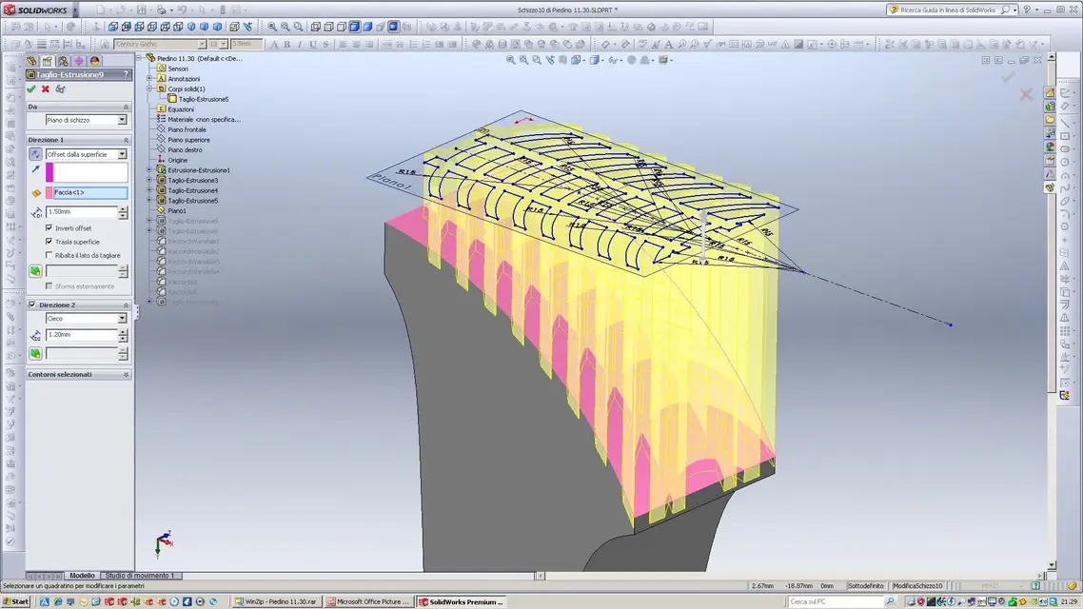Viewport: 1083px width, 609px height.
Task: Switch to the 'Studio di movimento 1' tab
Action: click(140, 576)
